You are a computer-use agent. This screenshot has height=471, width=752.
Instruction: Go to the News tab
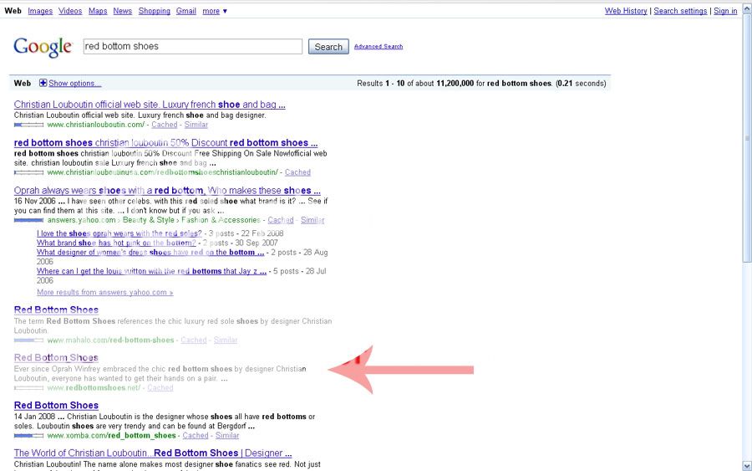click(122, 11)
